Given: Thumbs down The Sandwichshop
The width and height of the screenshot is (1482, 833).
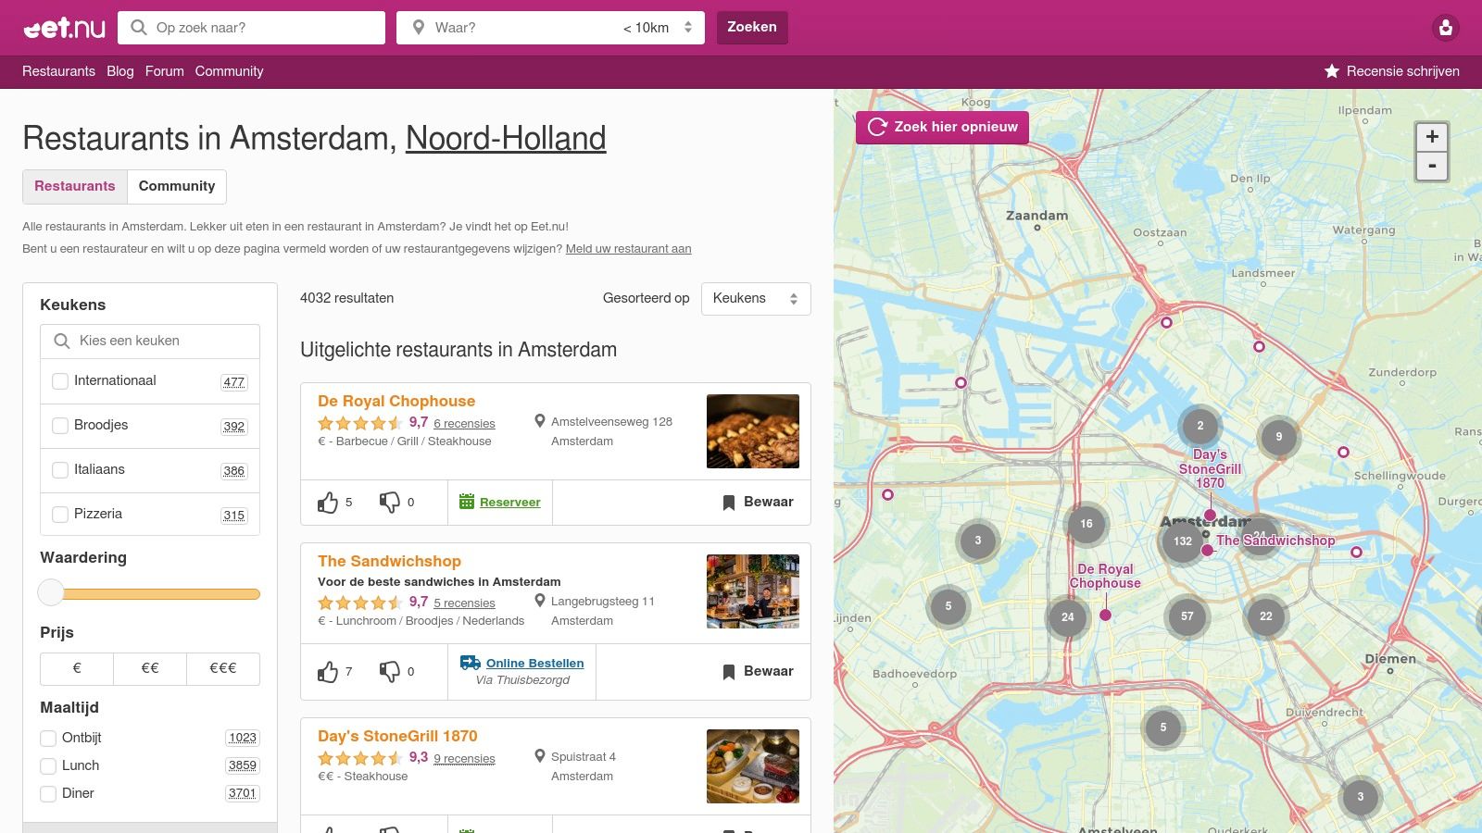Looking at the screenshot, I should pos(390,671).
